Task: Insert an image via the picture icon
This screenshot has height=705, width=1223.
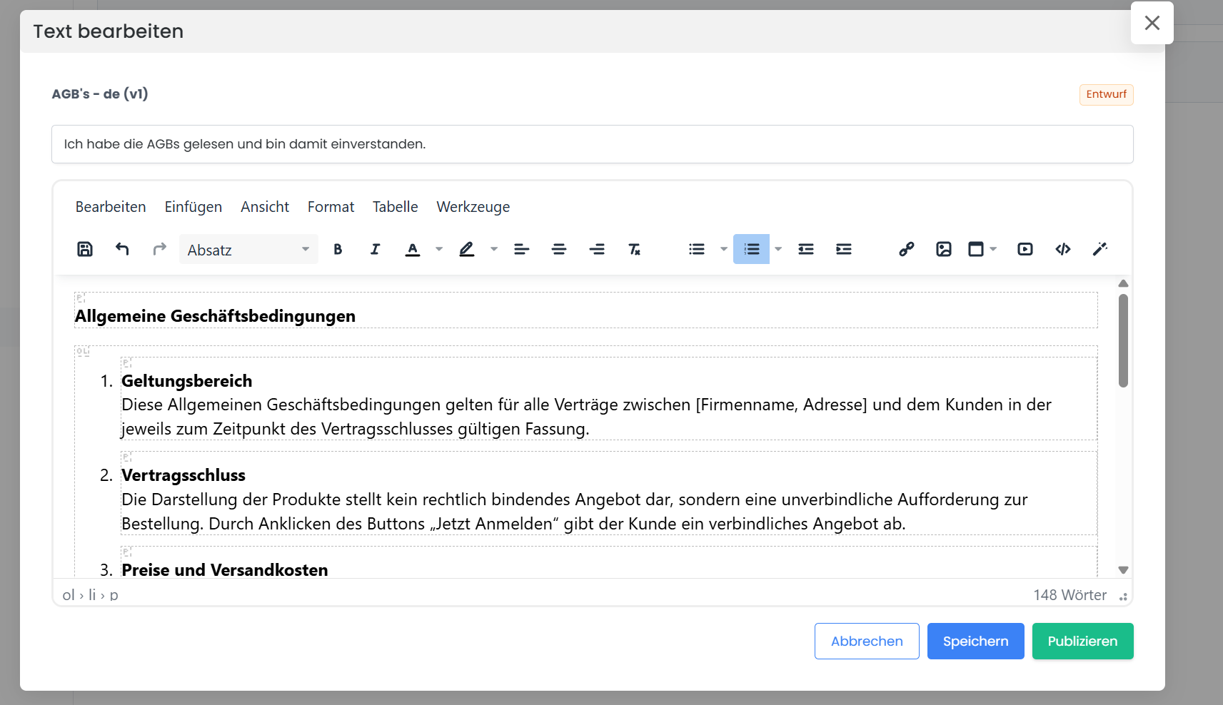Action: click(943, 249)
